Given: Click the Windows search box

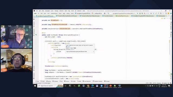Looking at the screenshot, I should pos(50,86).
